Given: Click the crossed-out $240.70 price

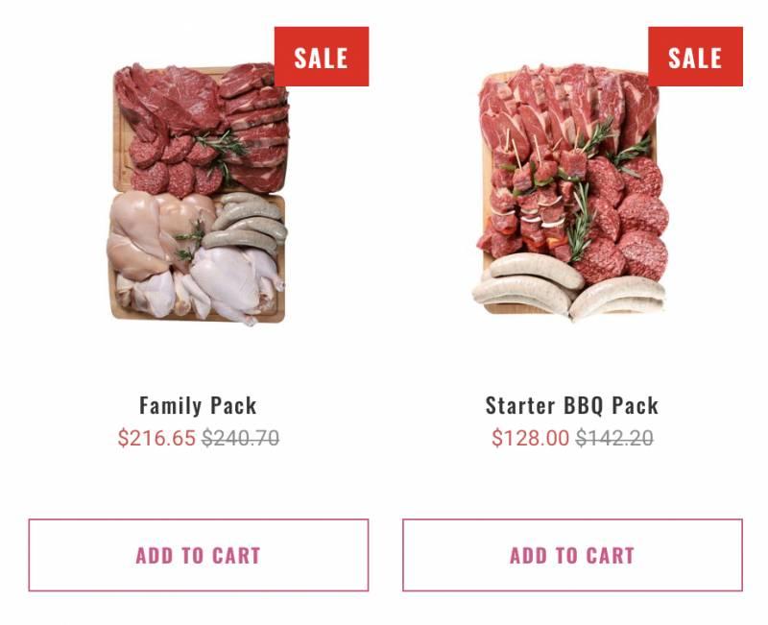Looking at the screenshot, I should (x=241, y=438).
